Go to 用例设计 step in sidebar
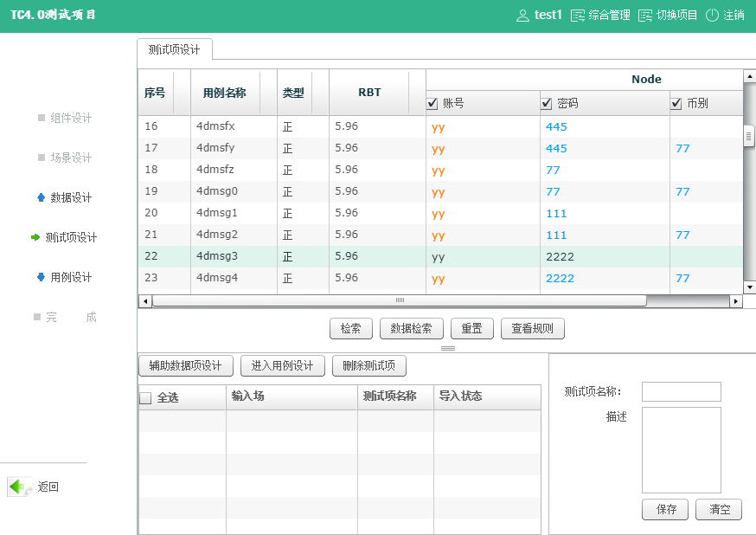 pos(71,277)
